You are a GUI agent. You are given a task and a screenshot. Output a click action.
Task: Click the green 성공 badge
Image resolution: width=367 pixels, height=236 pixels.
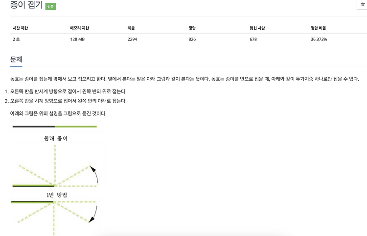point(50,7)
